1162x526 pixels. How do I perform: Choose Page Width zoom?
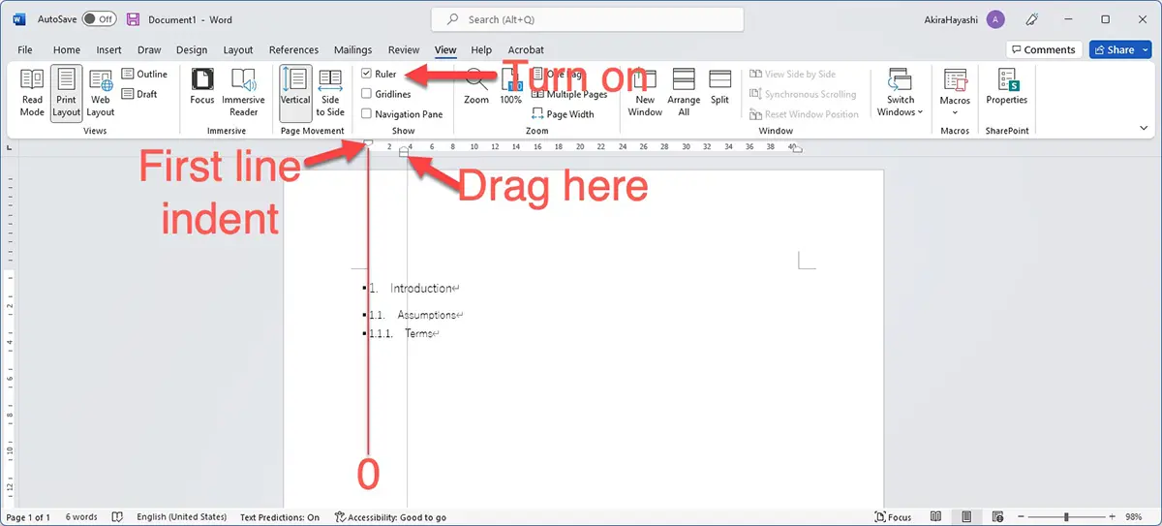point(564,114)
